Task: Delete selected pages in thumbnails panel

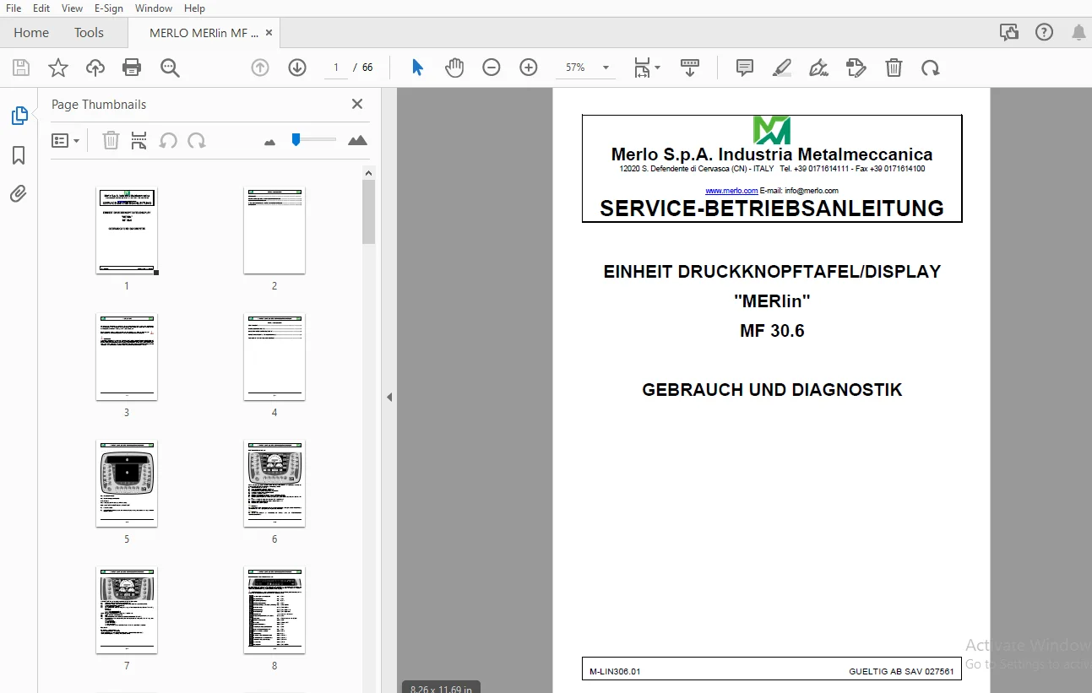Action: [x=111, y=140]
